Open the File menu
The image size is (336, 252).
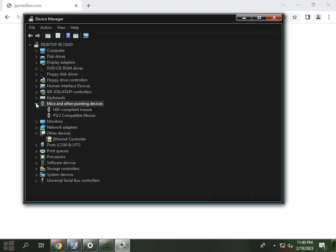coord(32,28)
